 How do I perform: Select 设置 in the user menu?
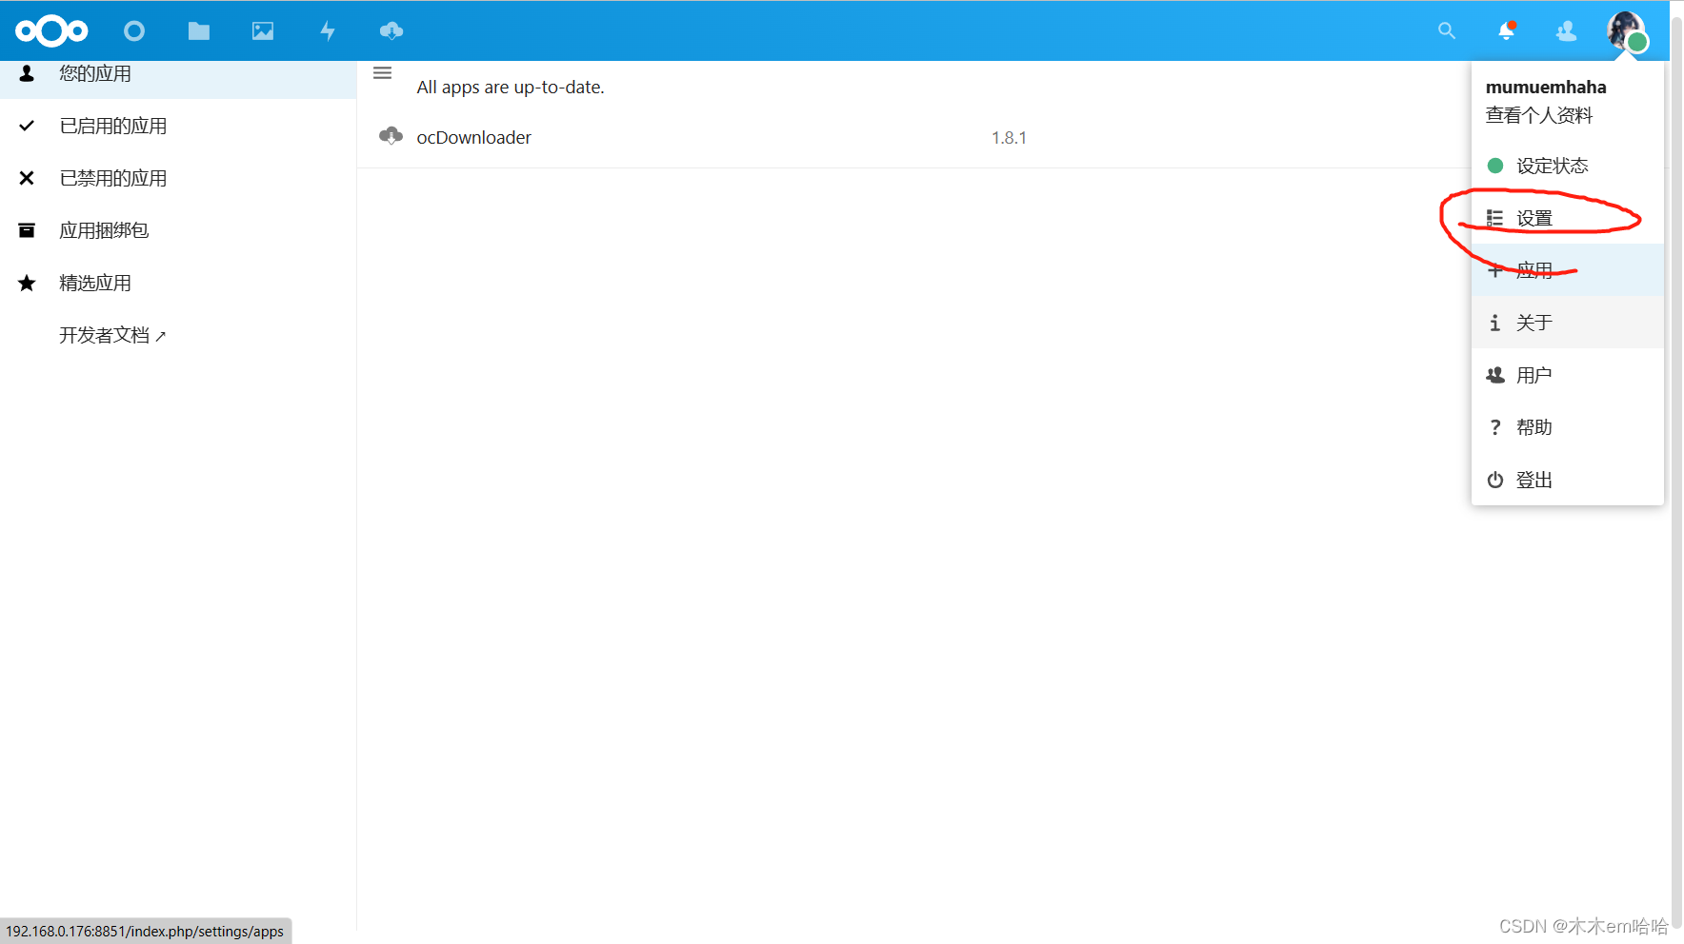(x=1534, y=219)
